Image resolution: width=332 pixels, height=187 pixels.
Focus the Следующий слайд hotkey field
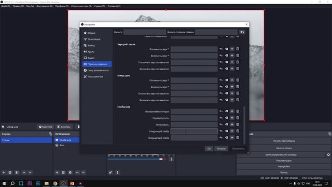(x=194, y=131)
